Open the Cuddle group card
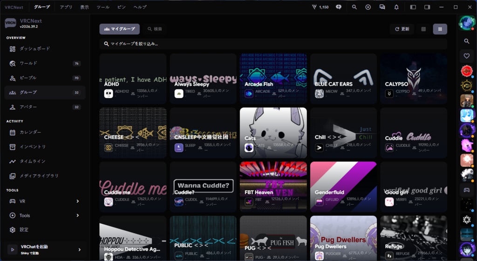Screen dimensions: 477x261 tap(414, 133)
